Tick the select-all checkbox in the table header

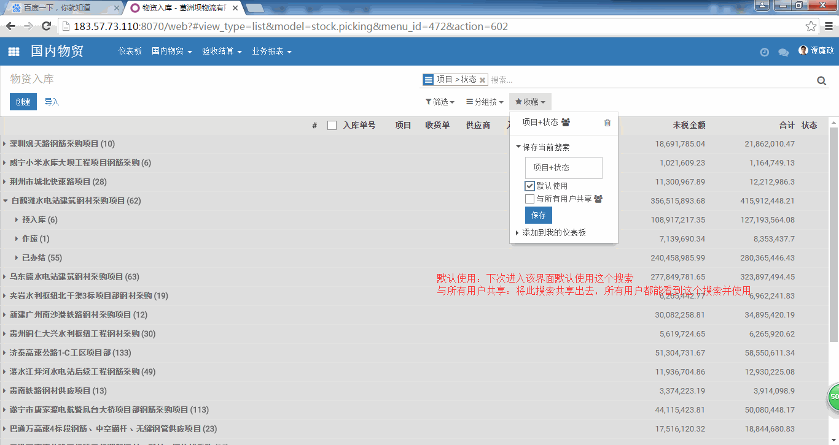pyautogui.click(x=332, y=126)
